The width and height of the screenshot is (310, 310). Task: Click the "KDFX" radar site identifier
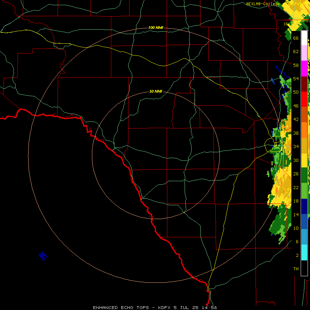point(165,308)
